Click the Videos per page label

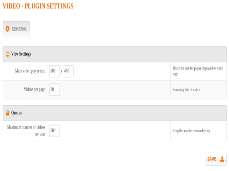(x=34, y=89)
